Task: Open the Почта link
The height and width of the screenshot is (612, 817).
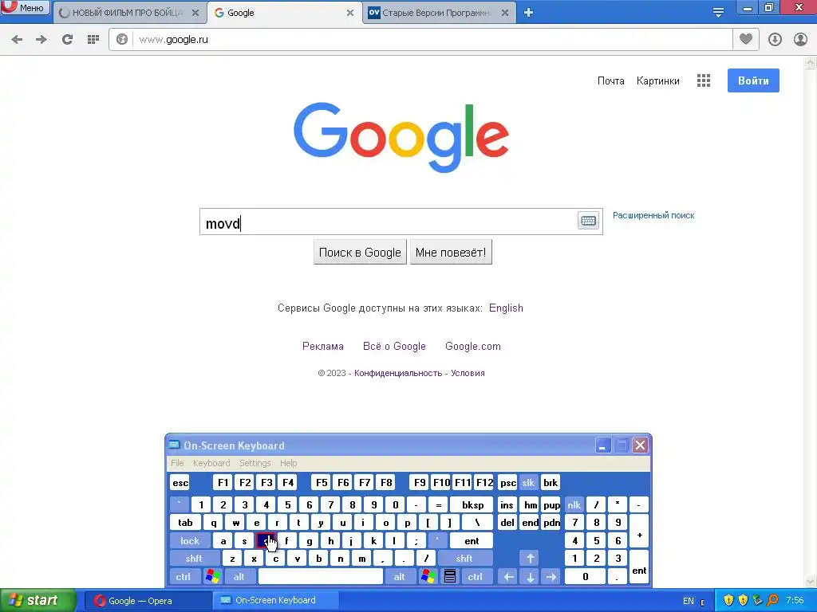Action: (x=610, y=80)
